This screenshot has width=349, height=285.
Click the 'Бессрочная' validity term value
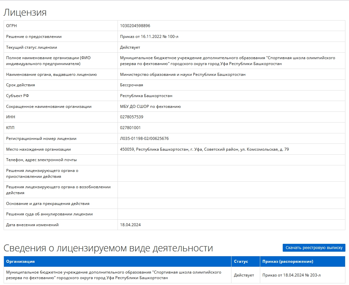131,85
